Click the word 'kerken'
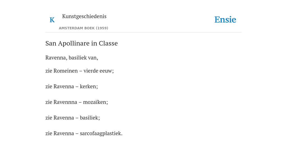Viewport: 287px width, 143px height. coord(88,87)
